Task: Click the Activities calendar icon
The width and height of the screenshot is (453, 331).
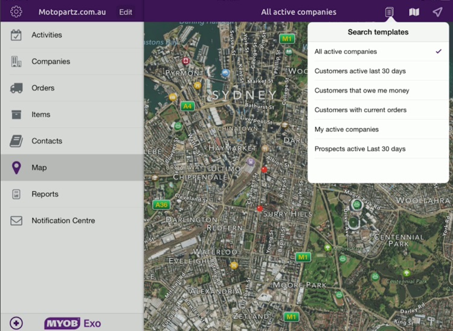Action: [x=16, y=35]
